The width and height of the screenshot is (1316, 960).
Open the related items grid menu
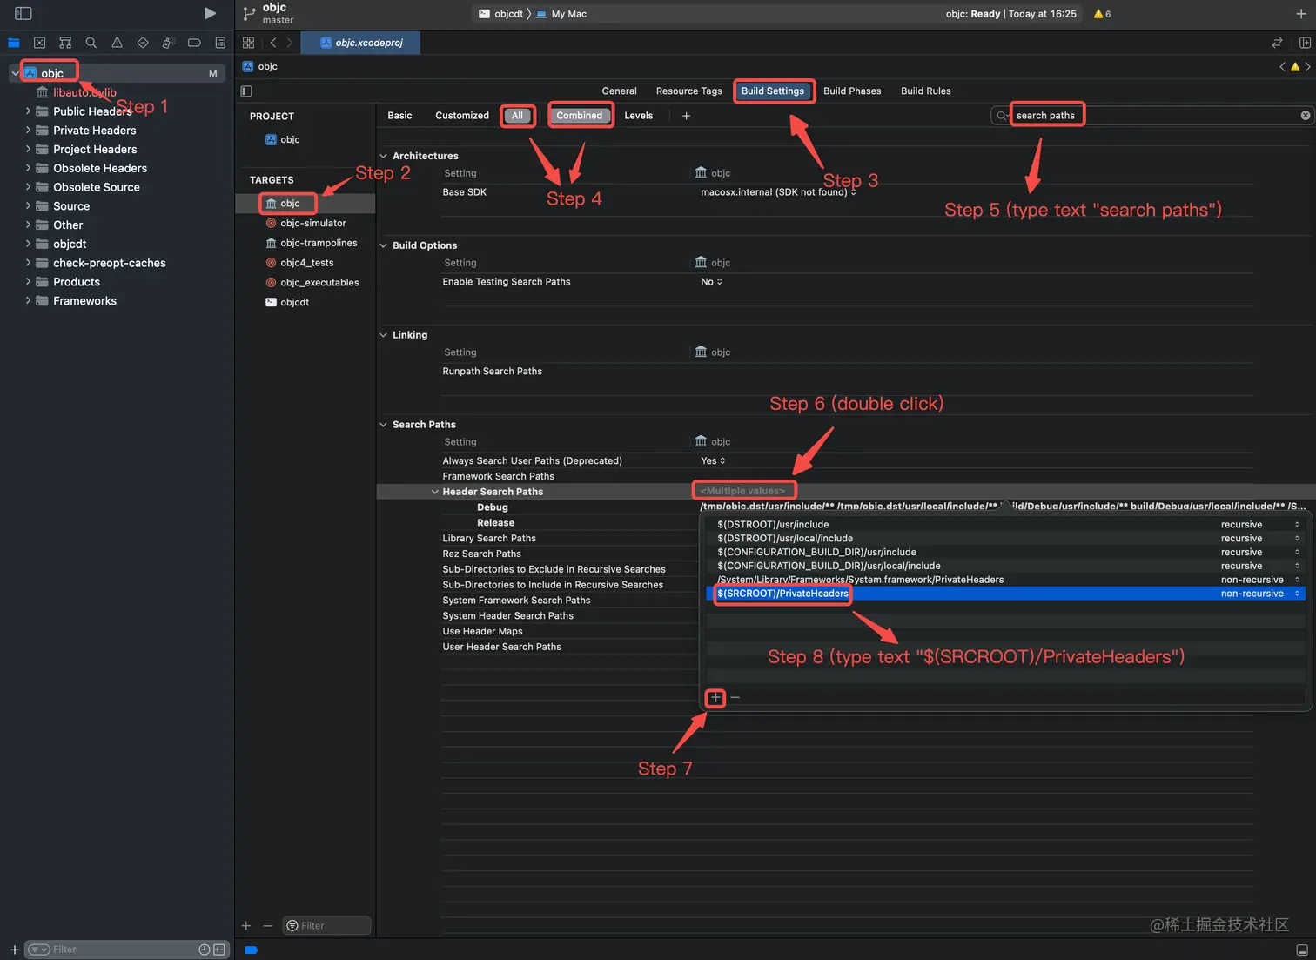(249, 43)
